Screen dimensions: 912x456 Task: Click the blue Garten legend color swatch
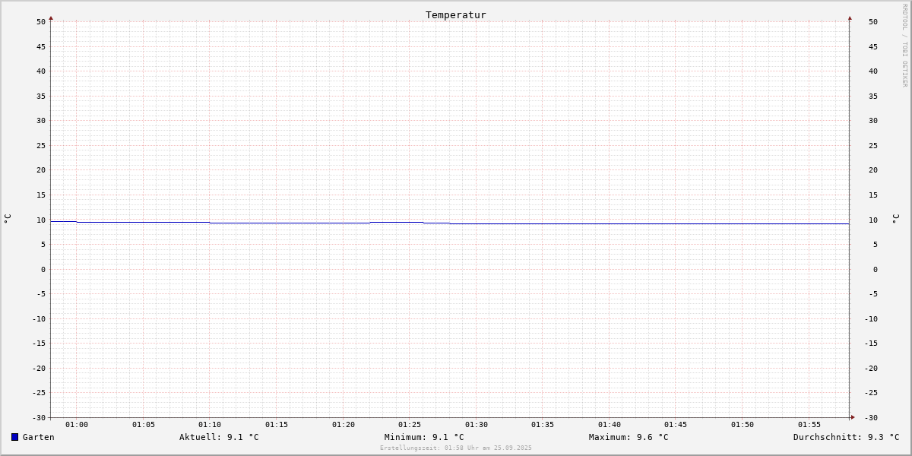(x=14, y=437)
